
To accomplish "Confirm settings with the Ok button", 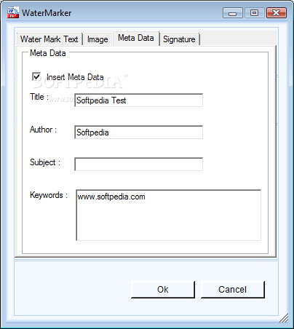I will point(163,290).
